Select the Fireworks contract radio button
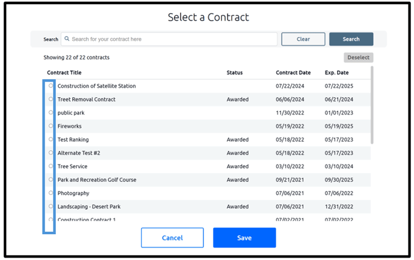The height and width of the screenshot is (260, 414). pos(51,126)
